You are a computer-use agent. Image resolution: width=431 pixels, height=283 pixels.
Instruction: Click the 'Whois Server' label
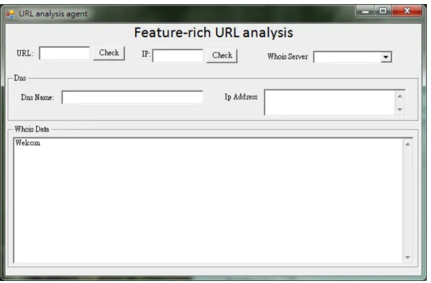point(288,57)
